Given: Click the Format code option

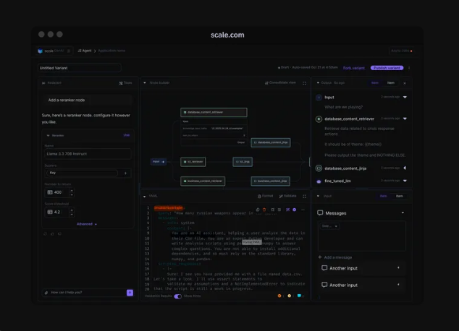Looking at the screenshot, I should point(265,196).
